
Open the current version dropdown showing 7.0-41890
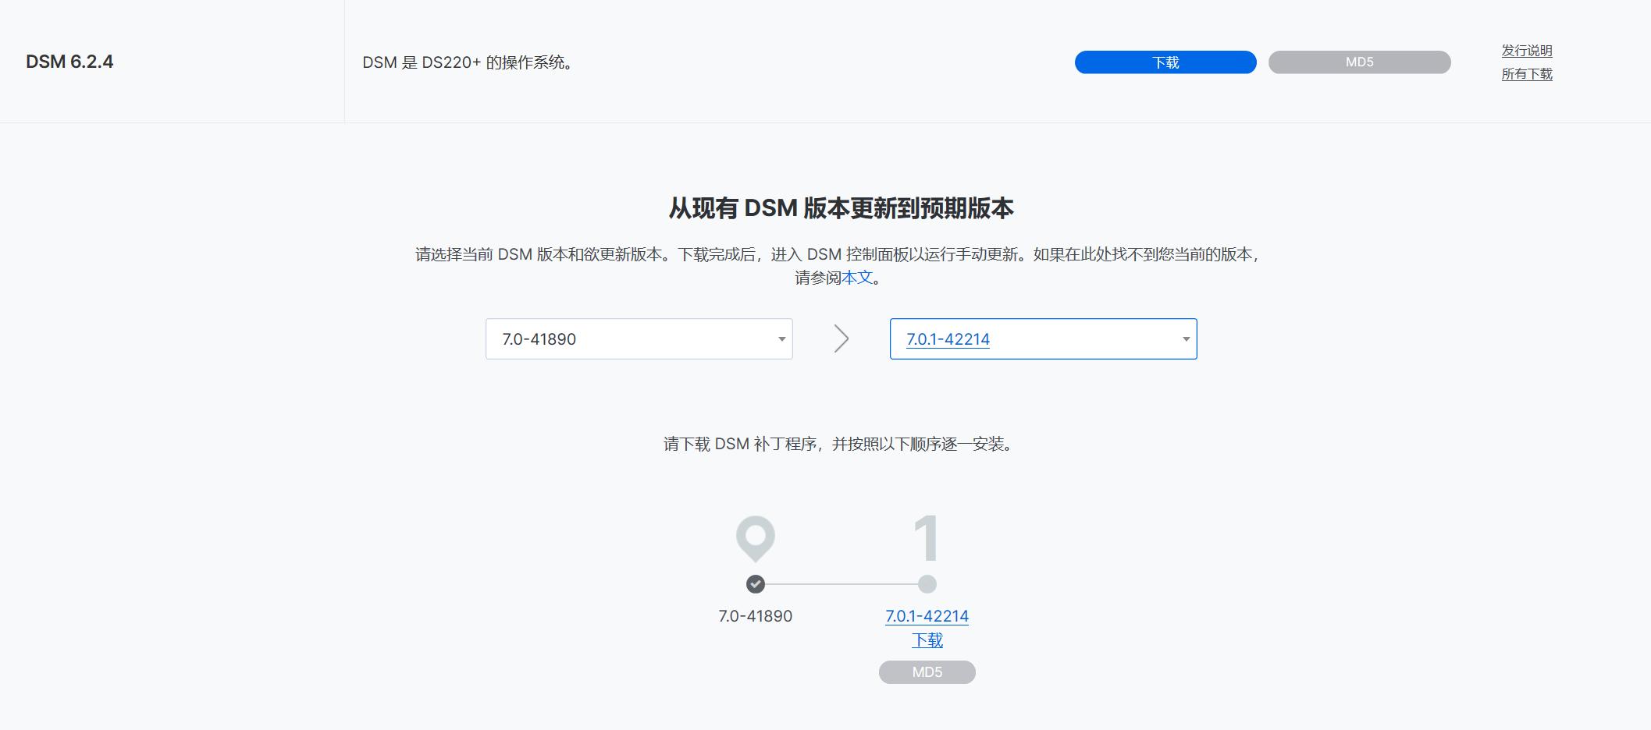coord(639,338)
